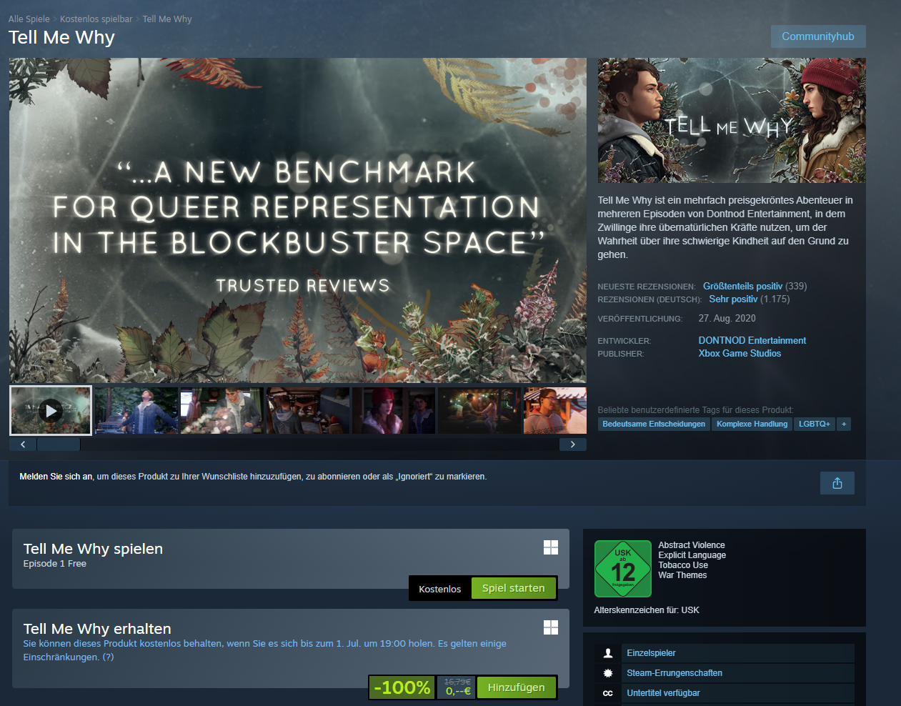The height and width of the screenshot is (706, 901).
Task: Click the Episode 1 Free text
Action: pyautogui.click(x=55, y=564)
